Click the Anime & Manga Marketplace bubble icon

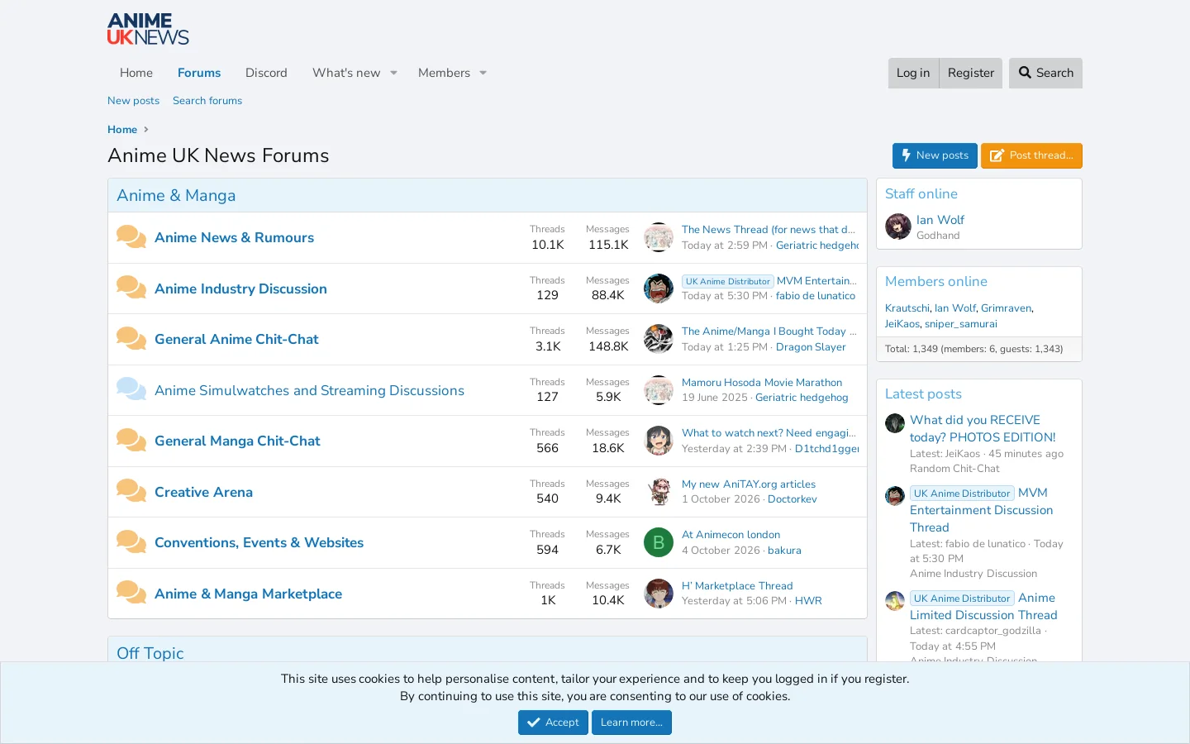(x=131, y=594)
